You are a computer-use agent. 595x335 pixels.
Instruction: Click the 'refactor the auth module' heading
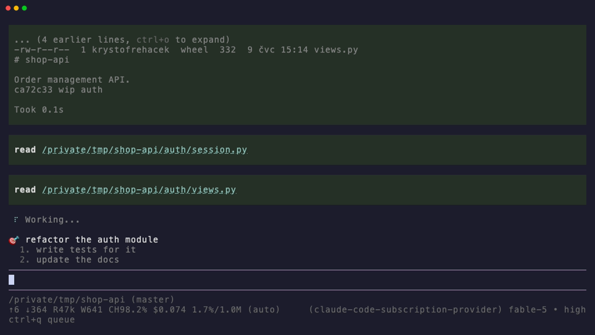[92, 239]
